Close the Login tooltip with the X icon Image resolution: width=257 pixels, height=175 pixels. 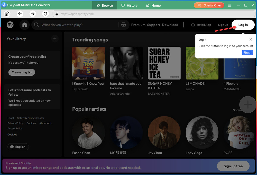250,40
